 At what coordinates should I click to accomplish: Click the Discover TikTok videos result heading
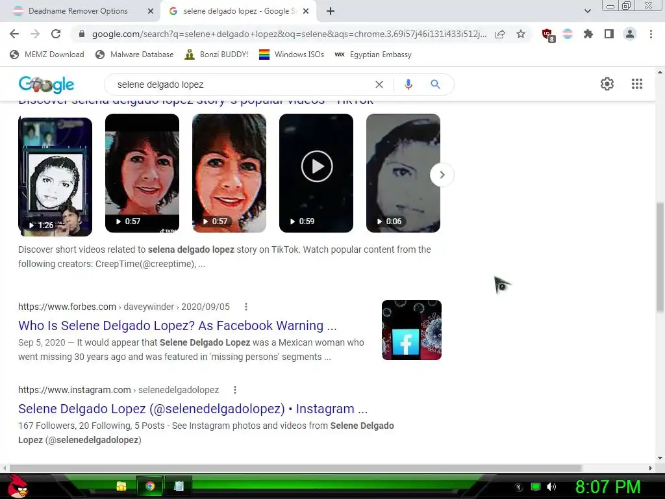[196, 102]
